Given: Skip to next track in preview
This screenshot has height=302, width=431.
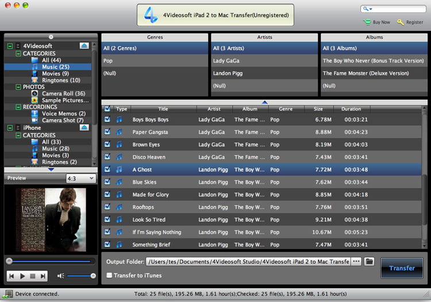Looking at the screenshot, I should [44, 276].
